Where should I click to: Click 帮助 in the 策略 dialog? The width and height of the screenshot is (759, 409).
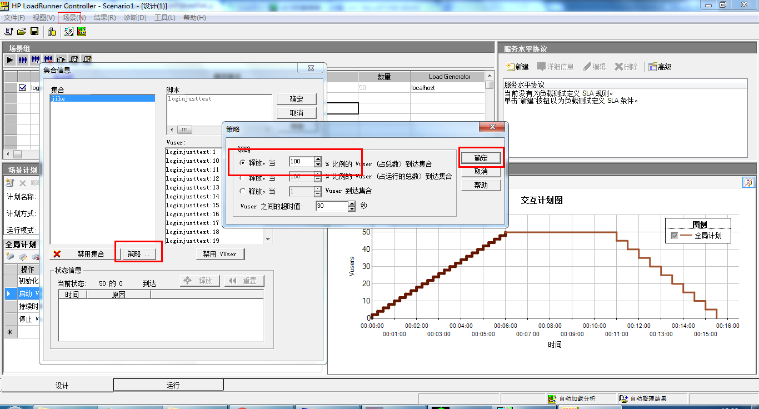481,185
